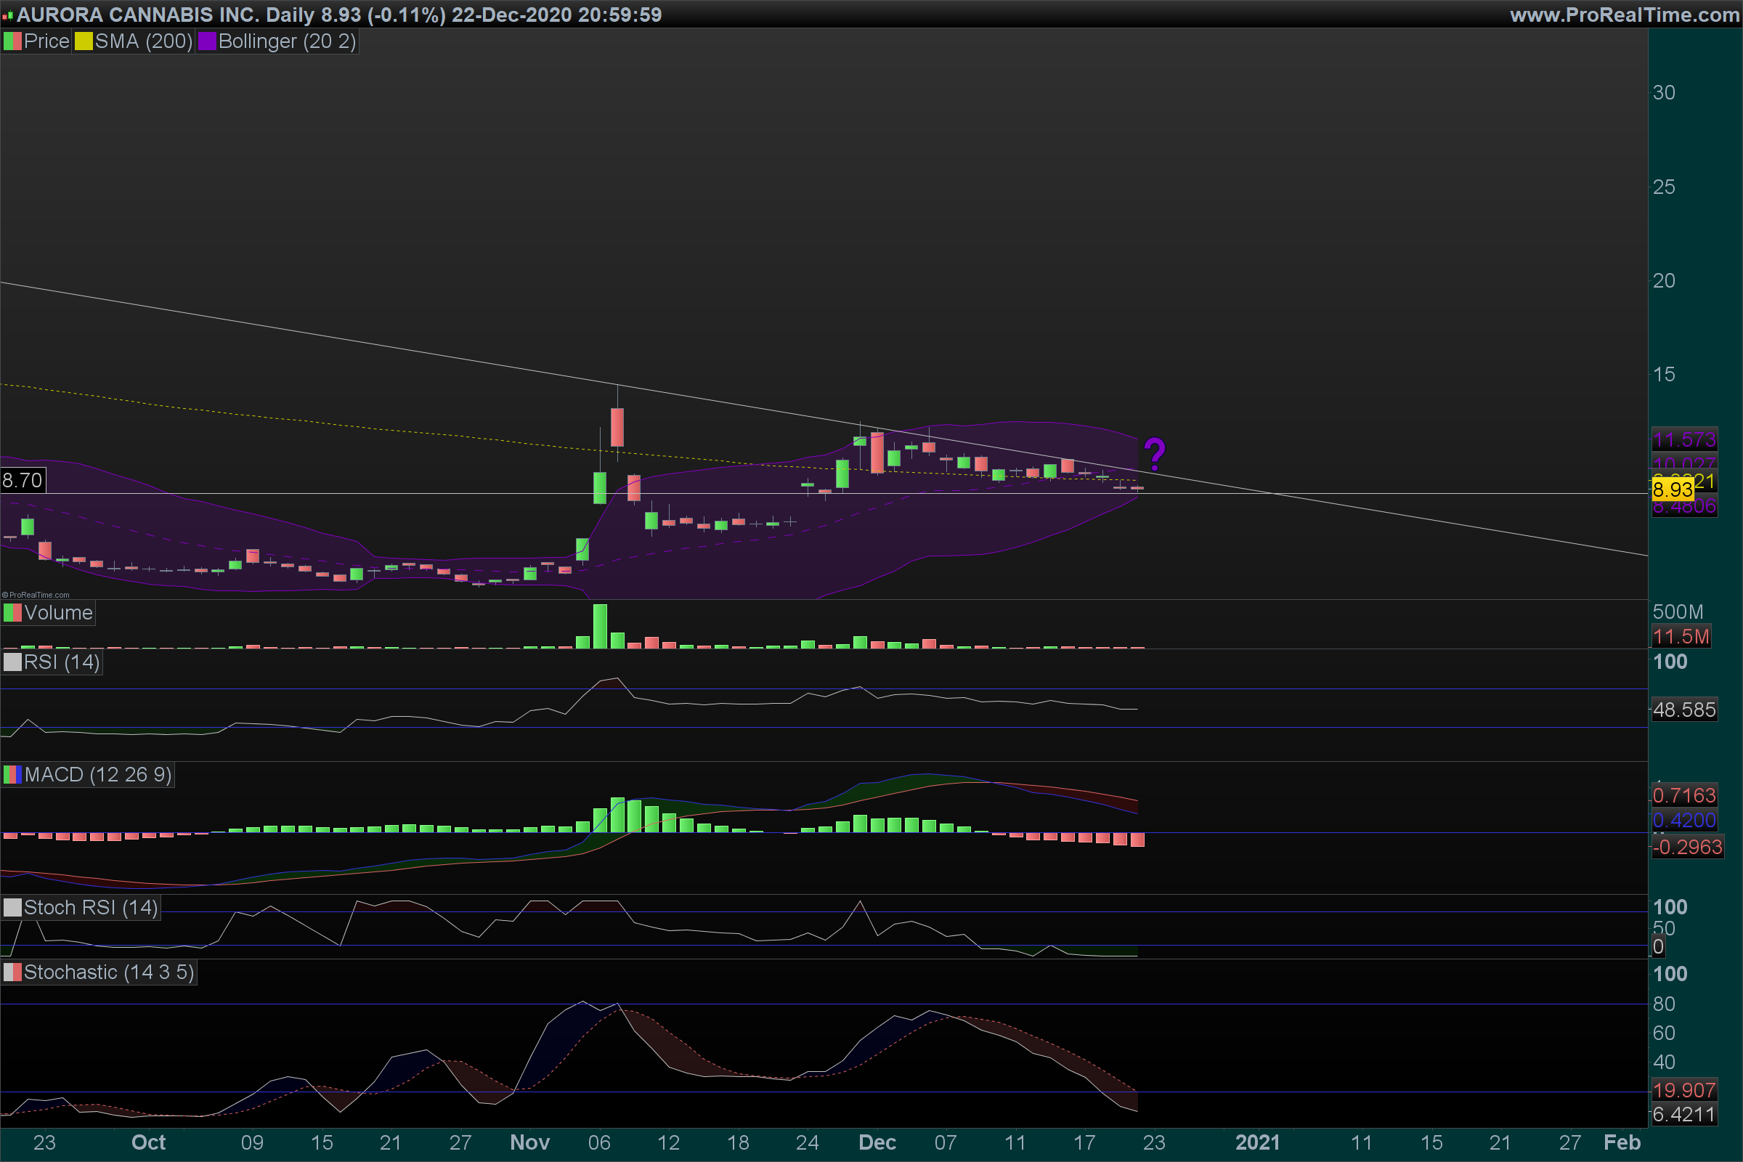
Task: Click the 48.585 RSI value tag
Action: click(1683, 710)
